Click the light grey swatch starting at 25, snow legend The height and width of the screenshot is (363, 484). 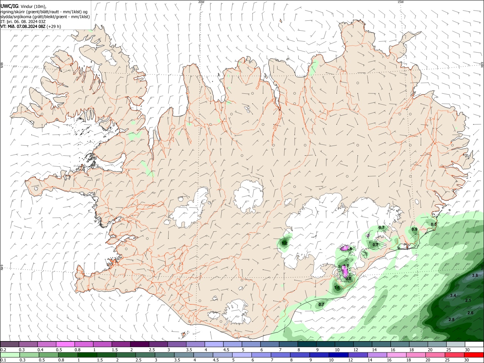click(456, 344)
